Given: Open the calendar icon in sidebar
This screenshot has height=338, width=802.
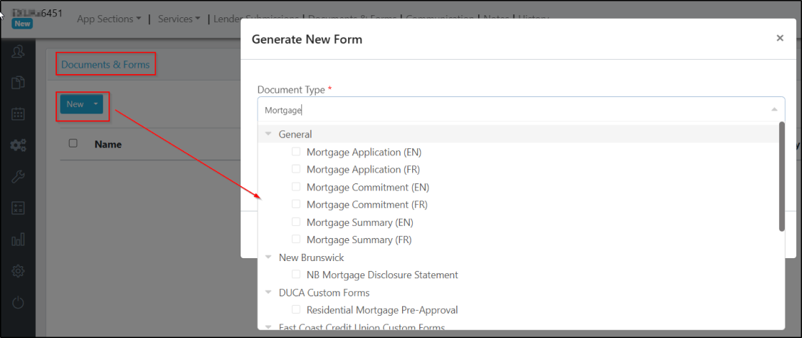Looking at the screenshot, I should (x=18, y=114).
